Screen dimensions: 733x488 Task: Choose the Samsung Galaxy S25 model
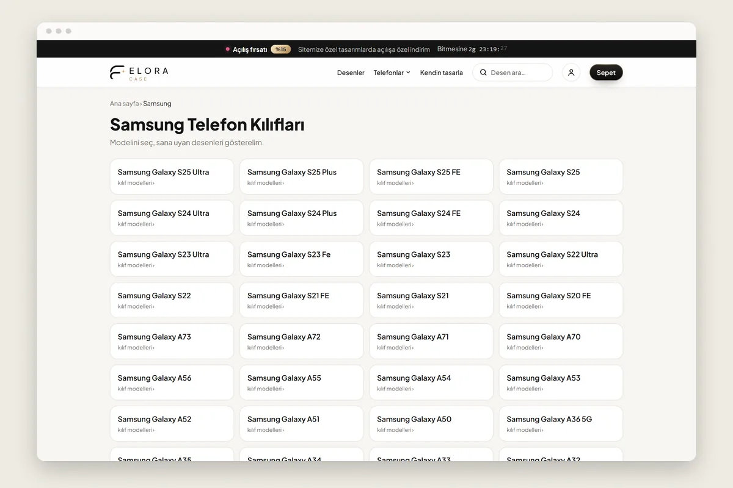pos(561,177)
